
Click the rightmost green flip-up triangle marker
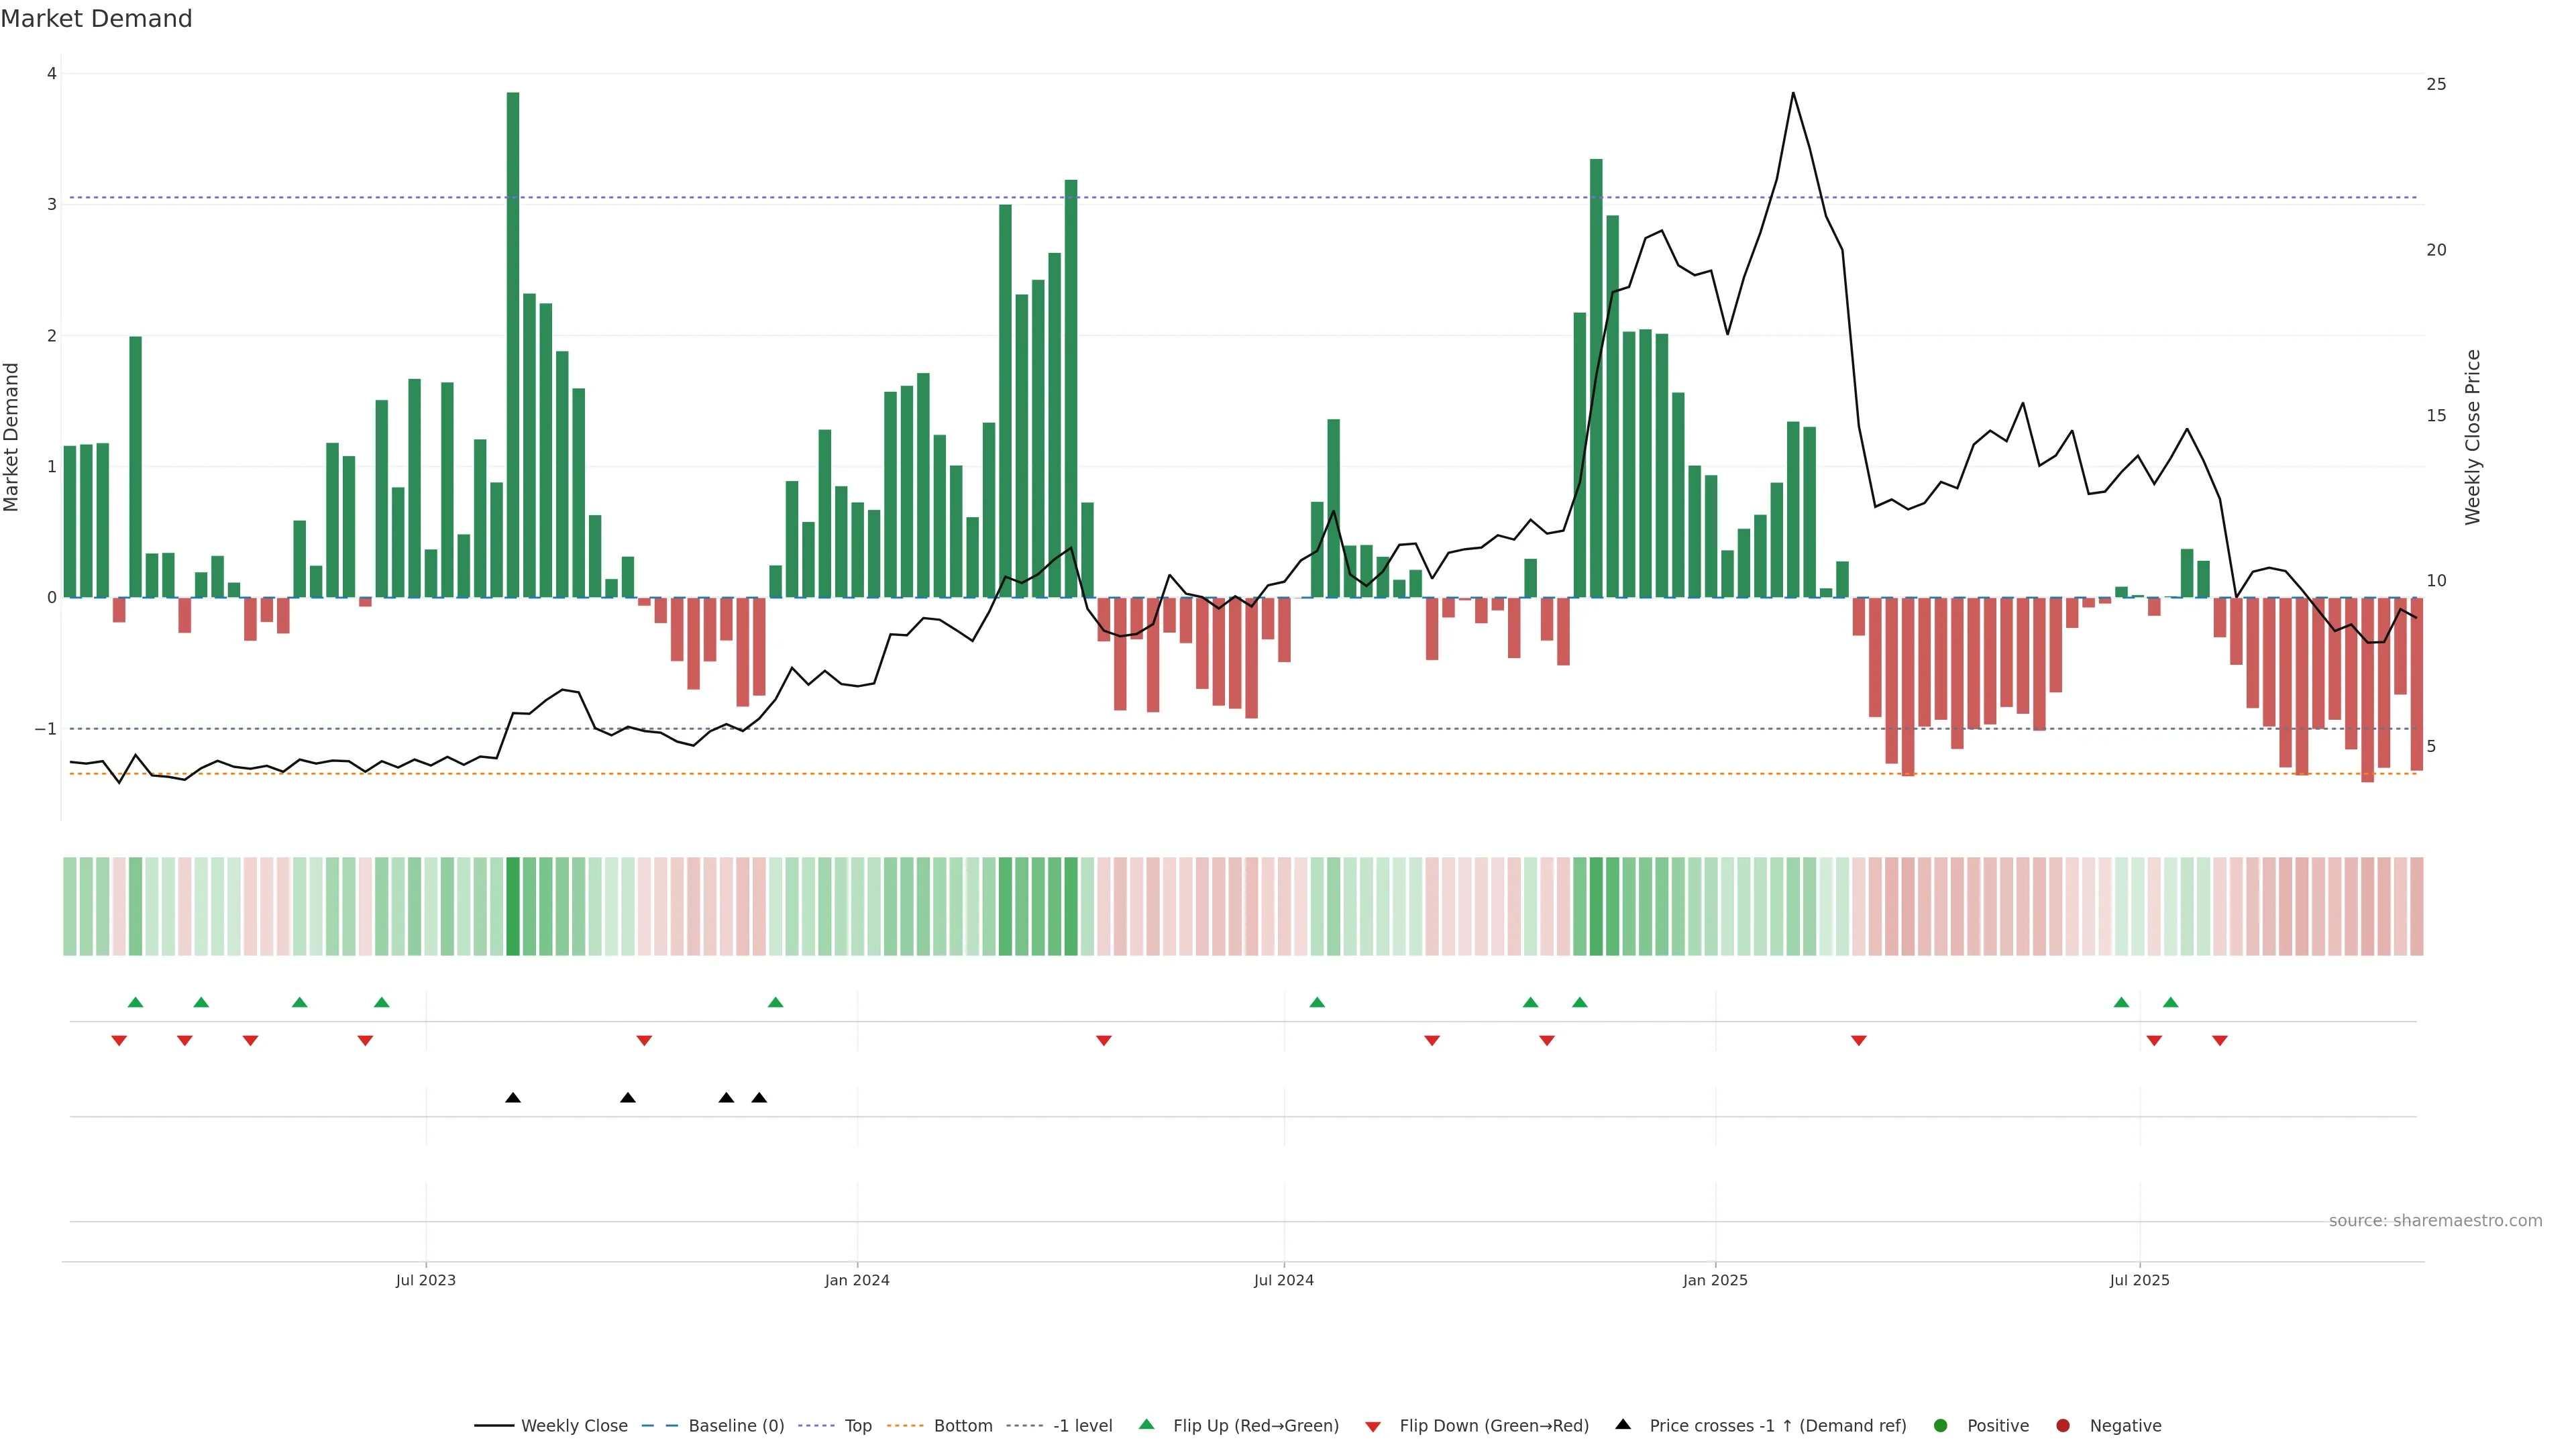point(2170,1002)
